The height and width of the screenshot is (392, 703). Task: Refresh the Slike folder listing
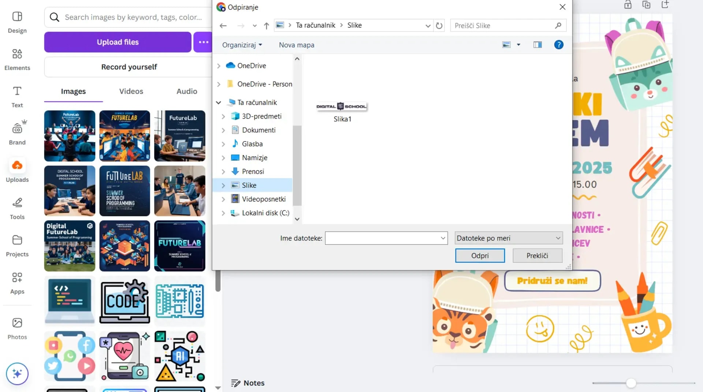(439, 25)
